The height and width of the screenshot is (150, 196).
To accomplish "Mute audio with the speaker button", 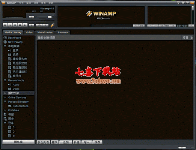I will (32, 17).
